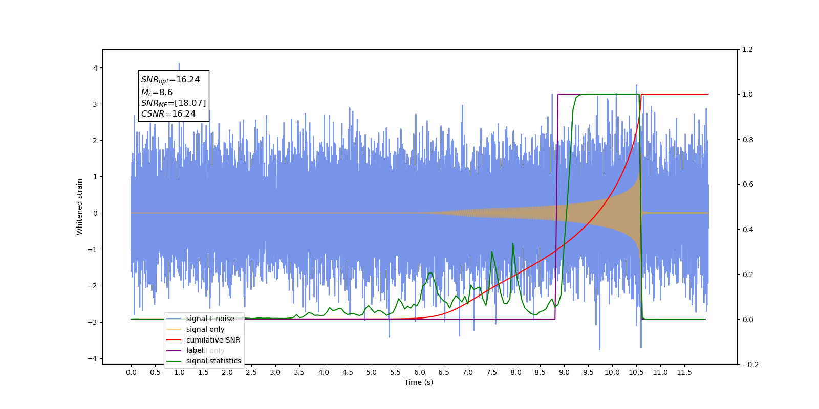This screenshot has height=409, width=819.
Task: Click the 1.2 tick on right axis
Action: [747, 50]
